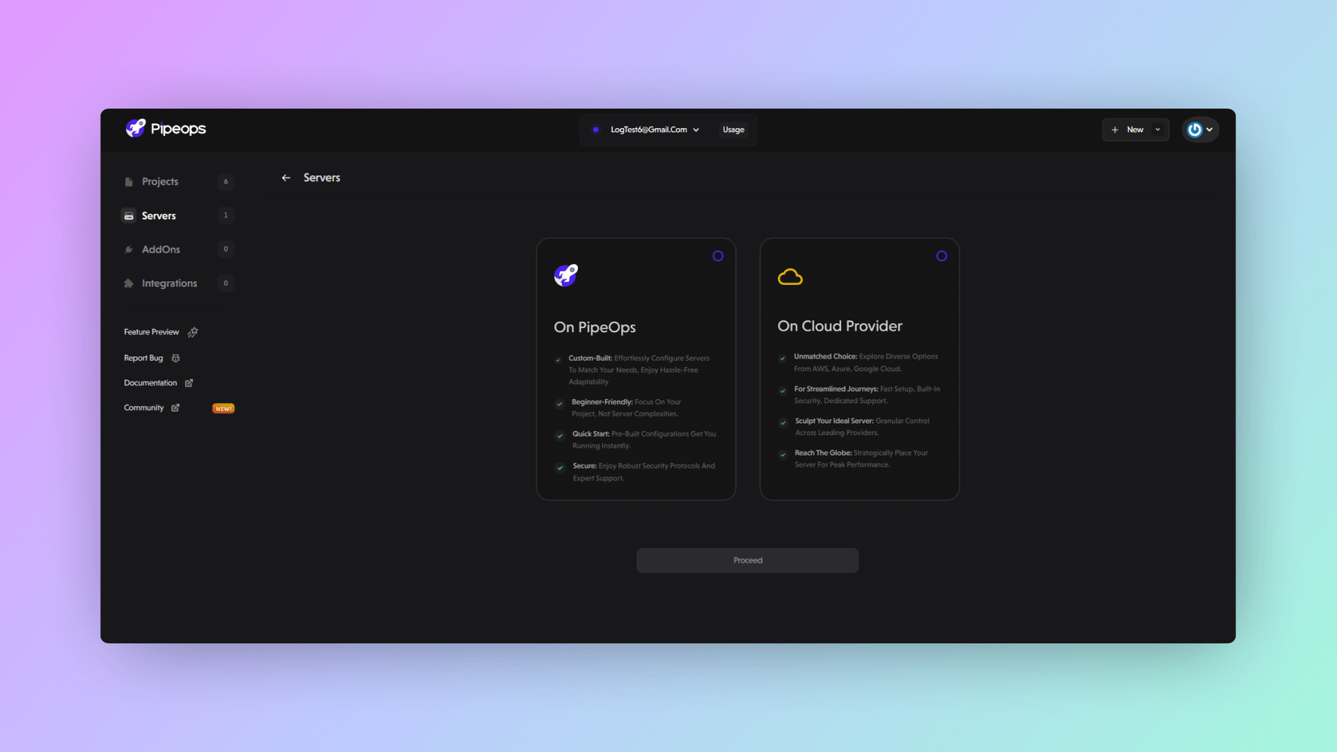
Task: Expand the power button options dropdown
Action: (1210, 130)
